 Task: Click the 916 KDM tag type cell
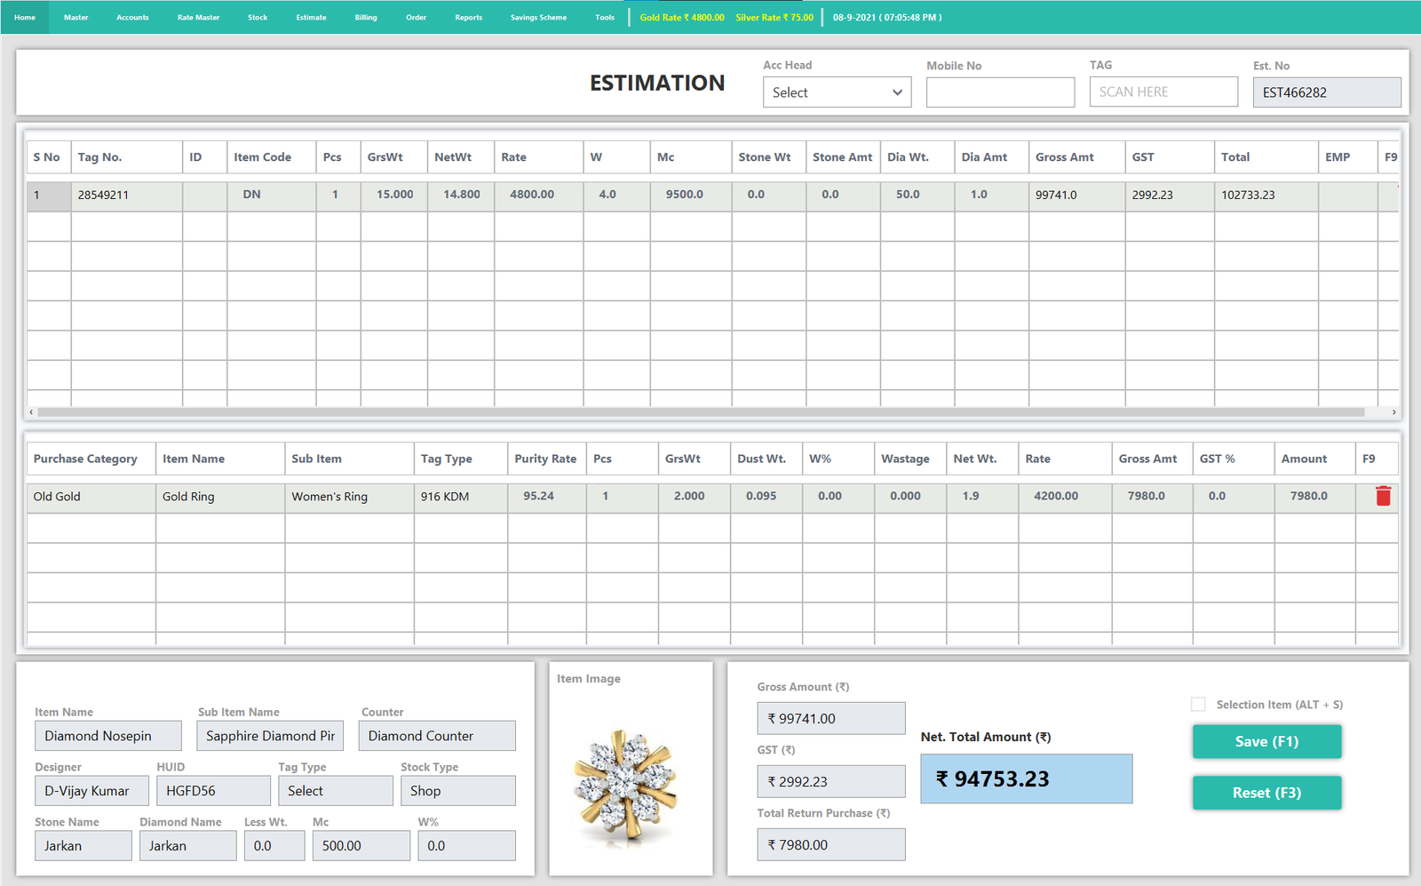click(461, 497)
